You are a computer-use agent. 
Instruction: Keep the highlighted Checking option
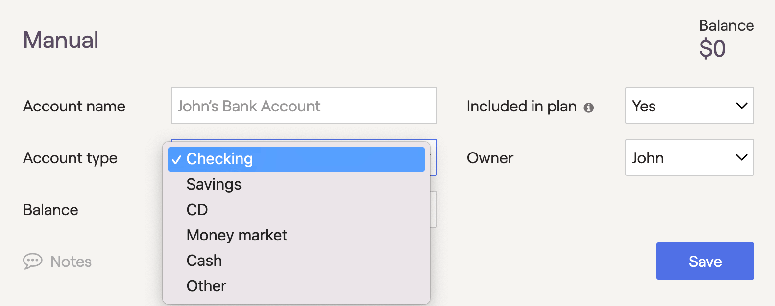(x=296, y=159)
